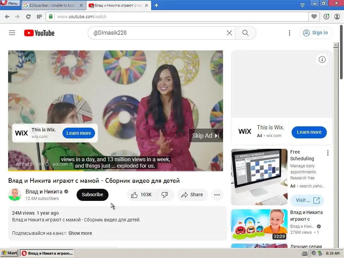Run search with magnifier button

(246, 33)
